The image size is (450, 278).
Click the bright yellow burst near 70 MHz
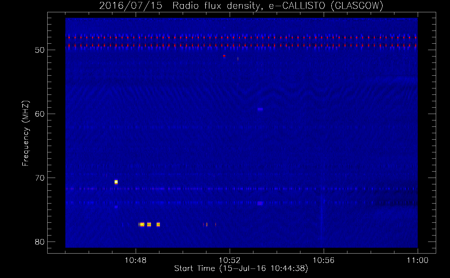click(116, 182)
